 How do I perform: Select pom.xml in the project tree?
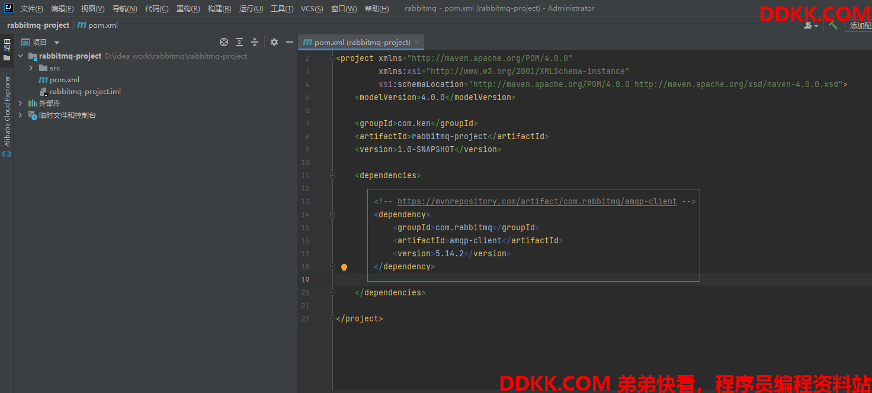65,80
